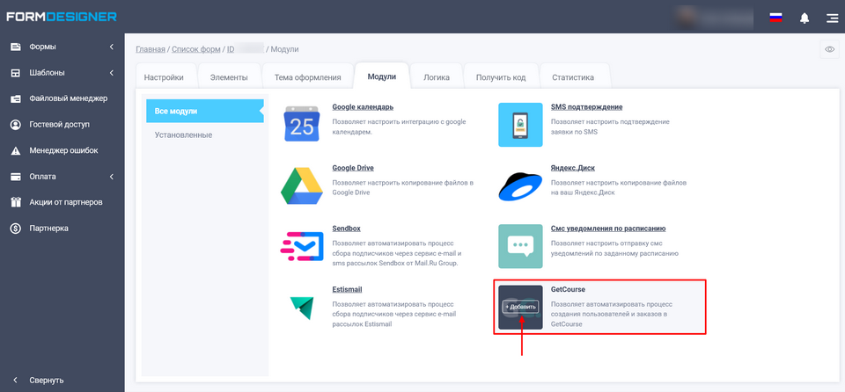Click the SMS подтверждение phone icon
The width and height of the screenshot is (845, 392).
[x=520, y=125]
